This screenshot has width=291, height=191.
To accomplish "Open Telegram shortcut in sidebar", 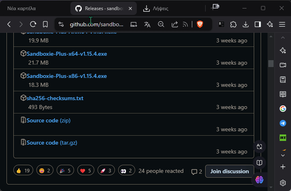I will coord(283,123).
